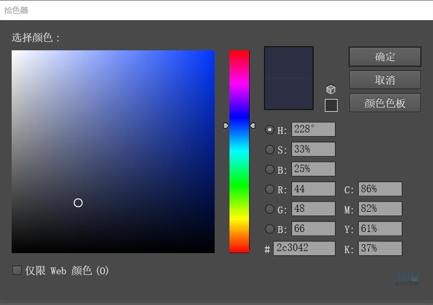This screenshot has width=433, height=305.
Task: Click the 取消 button
Action: click(385, 80)
